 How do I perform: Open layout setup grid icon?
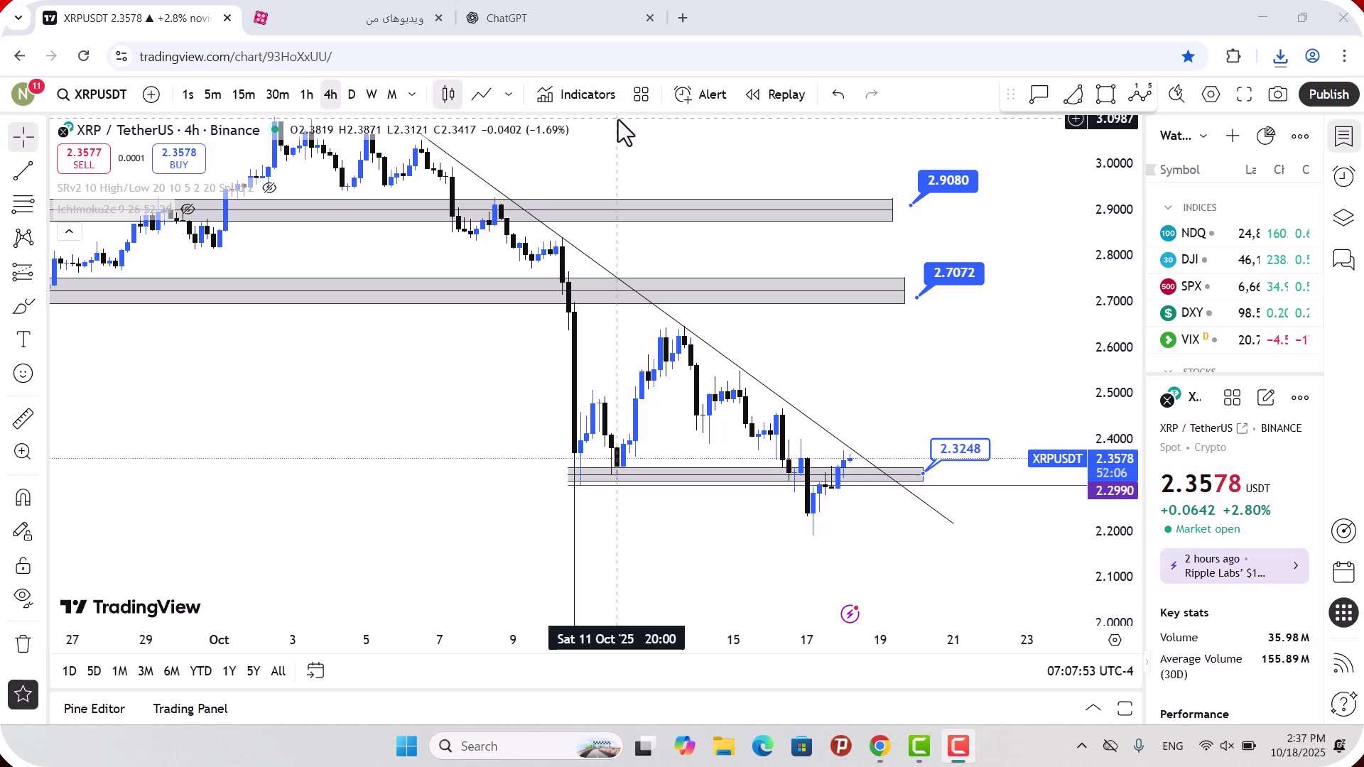point(641,94)
